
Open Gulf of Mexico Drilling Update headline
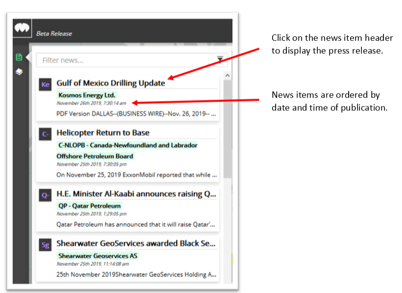[111, 83]
